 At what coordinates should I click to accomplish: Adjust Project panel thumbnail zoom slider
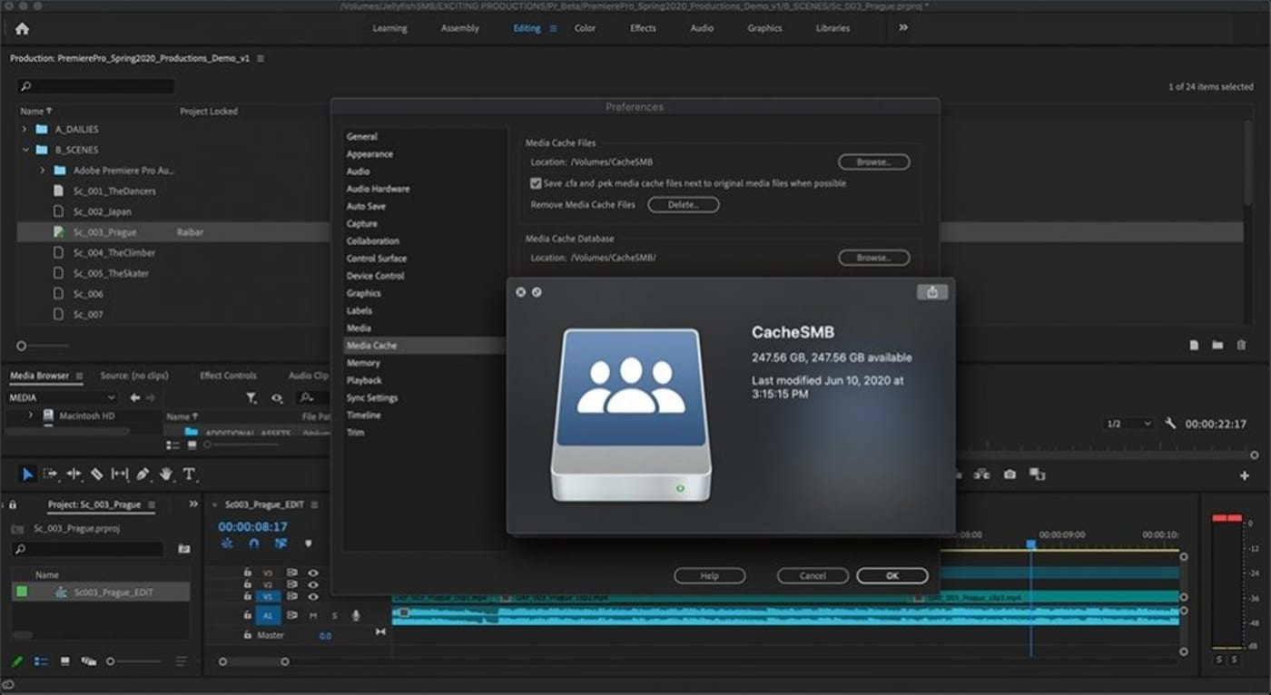pos(111,661)
